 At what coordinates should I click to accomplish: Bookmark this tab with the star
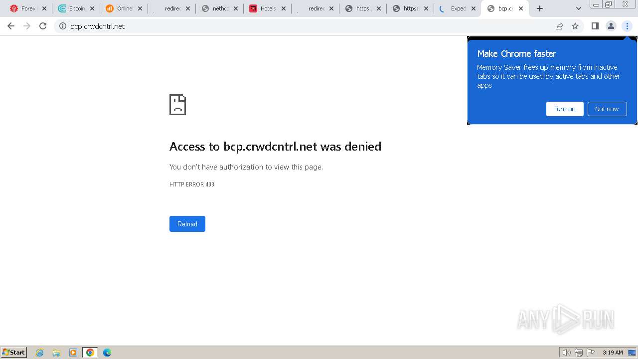point(575,26)
